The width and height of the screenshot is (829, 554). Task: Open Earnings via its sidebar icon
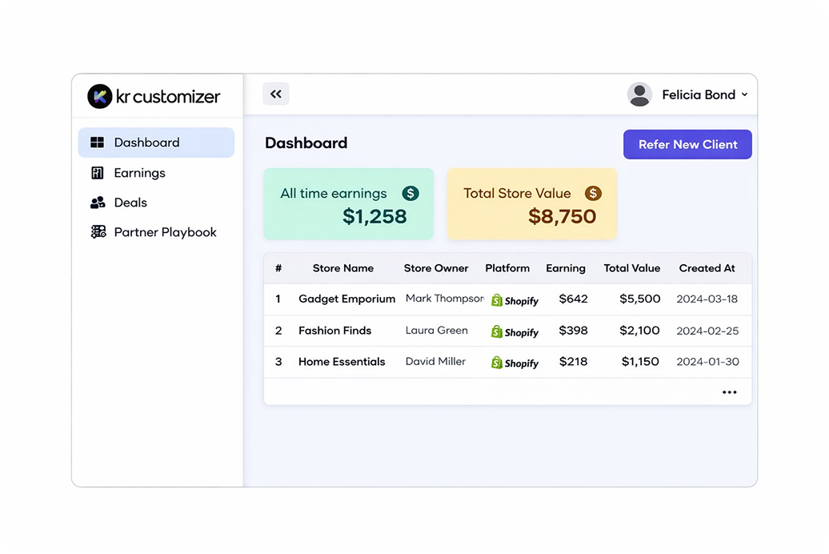pyautogui.click(x=96, y=172)
